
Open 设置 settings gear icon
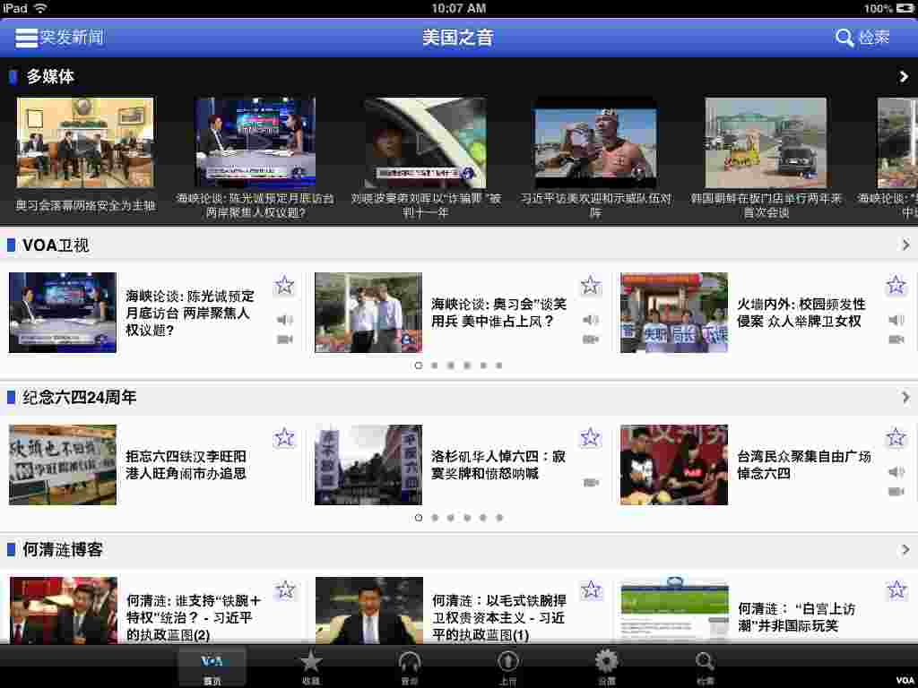(x=606, y=659)
